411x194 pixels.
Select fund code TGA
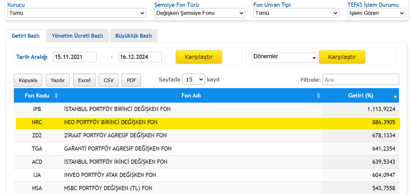click(37, 149)
